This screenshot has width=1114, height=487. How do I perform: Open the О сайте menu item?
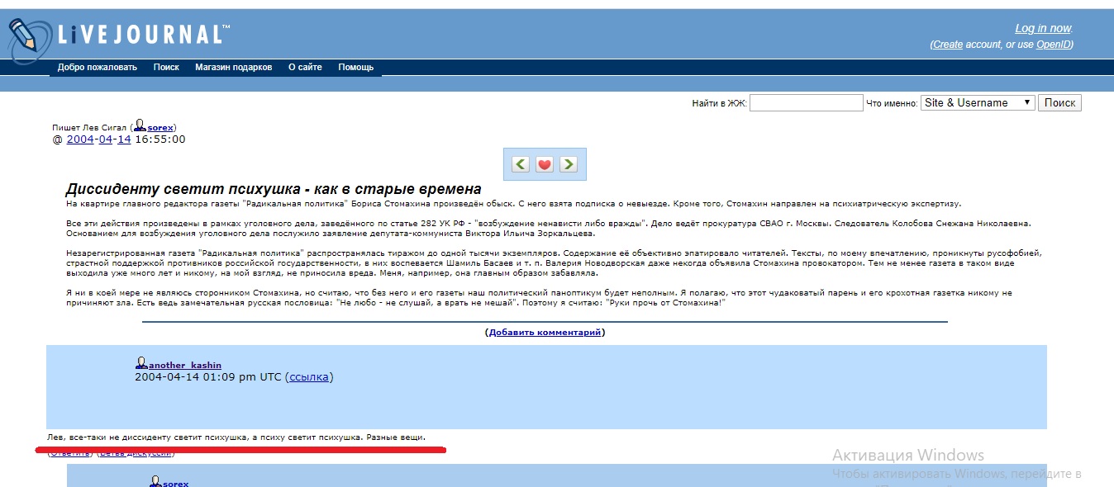[x=305, y=67]
